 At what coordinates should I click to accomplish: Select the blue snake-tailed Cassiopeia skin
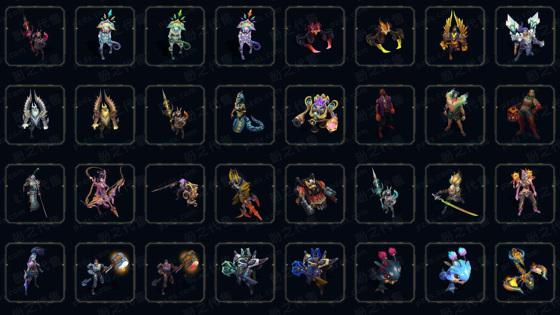245,115
